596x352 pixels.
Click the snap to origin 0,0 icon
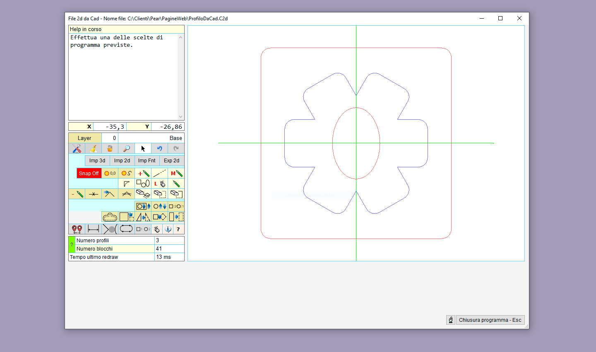110,173
